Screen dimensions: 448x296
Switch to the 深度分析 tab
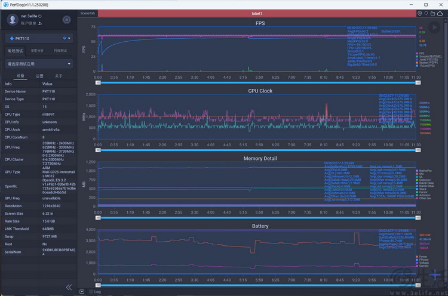click(37, 51)
